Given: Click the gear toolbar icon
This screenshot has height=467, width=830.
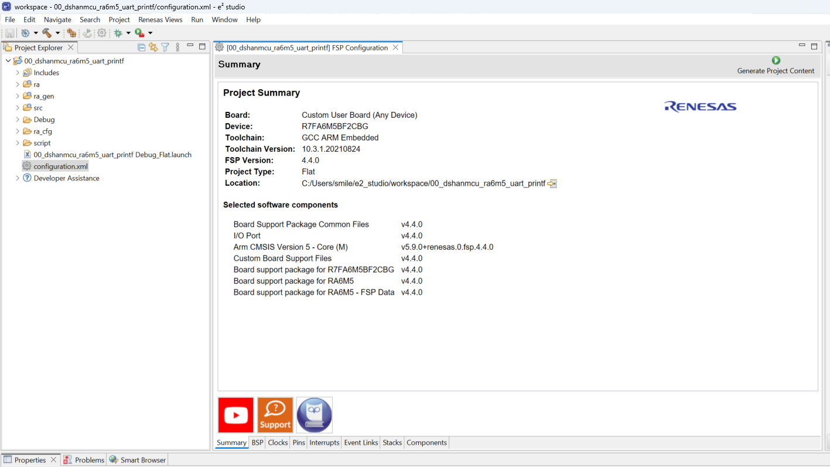Looking at the screenshot, I should 102,33.
